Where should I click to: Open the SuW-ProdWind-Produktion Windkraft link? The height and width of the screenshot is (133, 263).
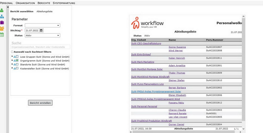[151, 121]
